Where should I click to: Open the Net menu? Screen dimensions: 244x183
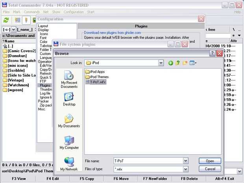46,12
